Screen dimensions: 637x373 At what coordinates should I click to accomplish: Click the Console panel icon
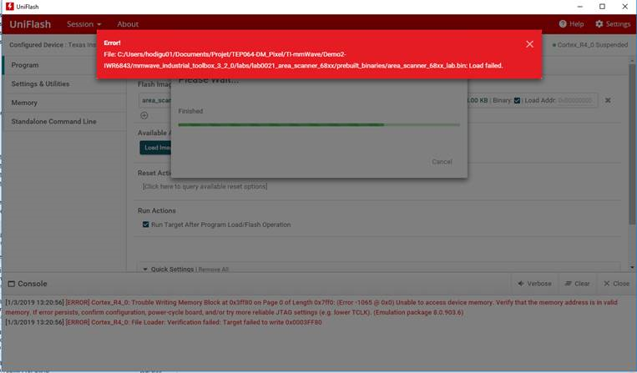(x=12, y=284)
